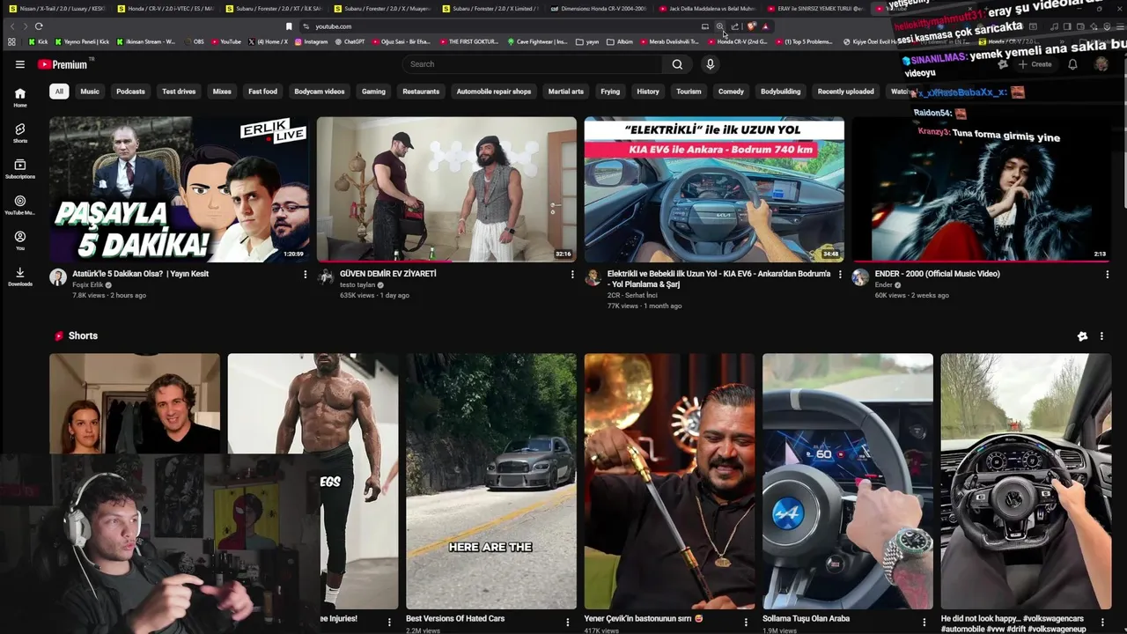Image resolution: width=1127 pixels, height=634 pixels.
Task: Open options for Sollama Tuşu Olan Araba short
Action: tap(924, 622)
